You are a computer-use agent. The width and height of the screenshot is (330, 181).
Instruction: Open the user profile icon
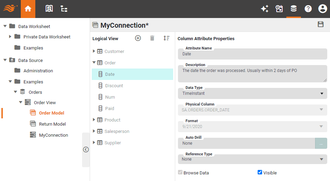322,9
